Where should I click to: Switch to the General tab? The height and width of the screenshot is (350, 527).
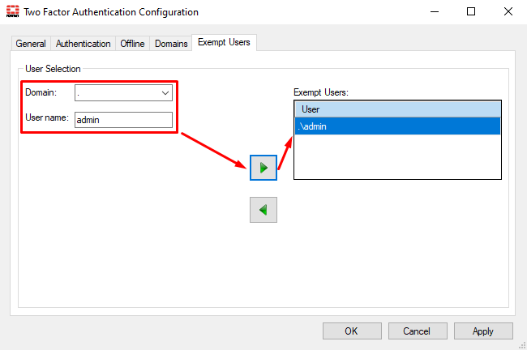pos(31,44)
